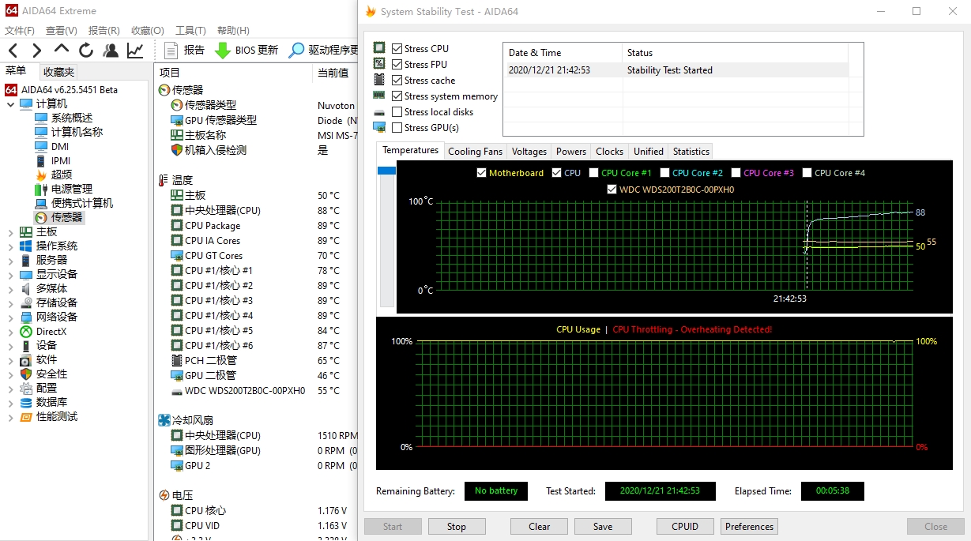The width and height of the screenshot is (971, 541).
Task: Enable the CPU Core #3 graph checkbox
Action: click(x=736, y=172)
